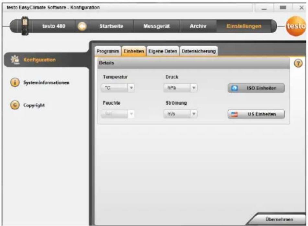The image size is (308, 226).
Task: Click the Konfiguration gear icon
Action: coord(15,60)
